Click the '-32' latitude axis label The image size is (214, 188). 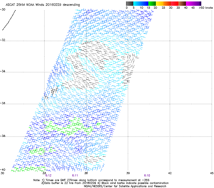pos(3,40)
